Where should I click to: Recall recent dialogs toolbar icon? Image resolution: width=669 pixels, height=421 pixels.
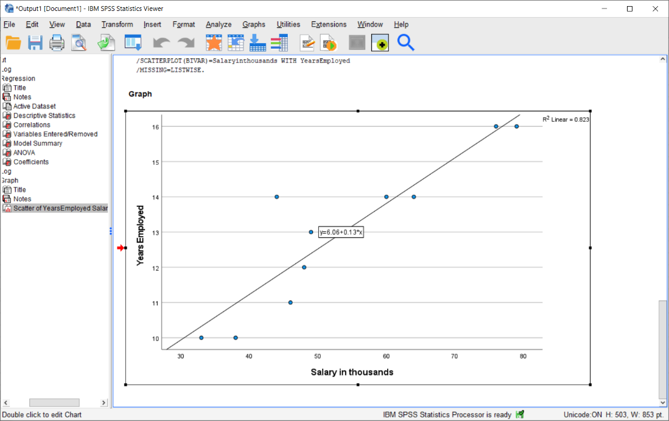click(133, 43)
